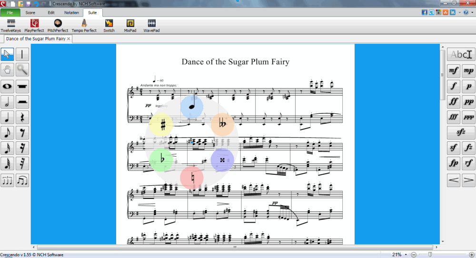Share on Twitter
The width and height of the screenshot is (476, 258).
431,12
